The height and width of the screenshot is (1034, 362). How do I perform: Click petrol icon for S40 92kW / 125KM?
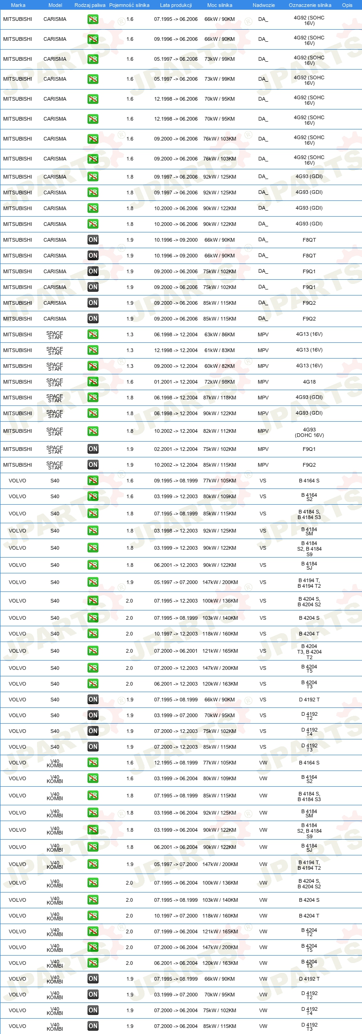[93, 531]
